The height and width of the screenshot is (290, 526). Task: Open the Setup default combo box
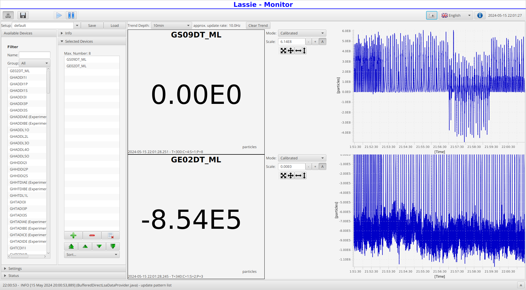click(x=46, y=25)
